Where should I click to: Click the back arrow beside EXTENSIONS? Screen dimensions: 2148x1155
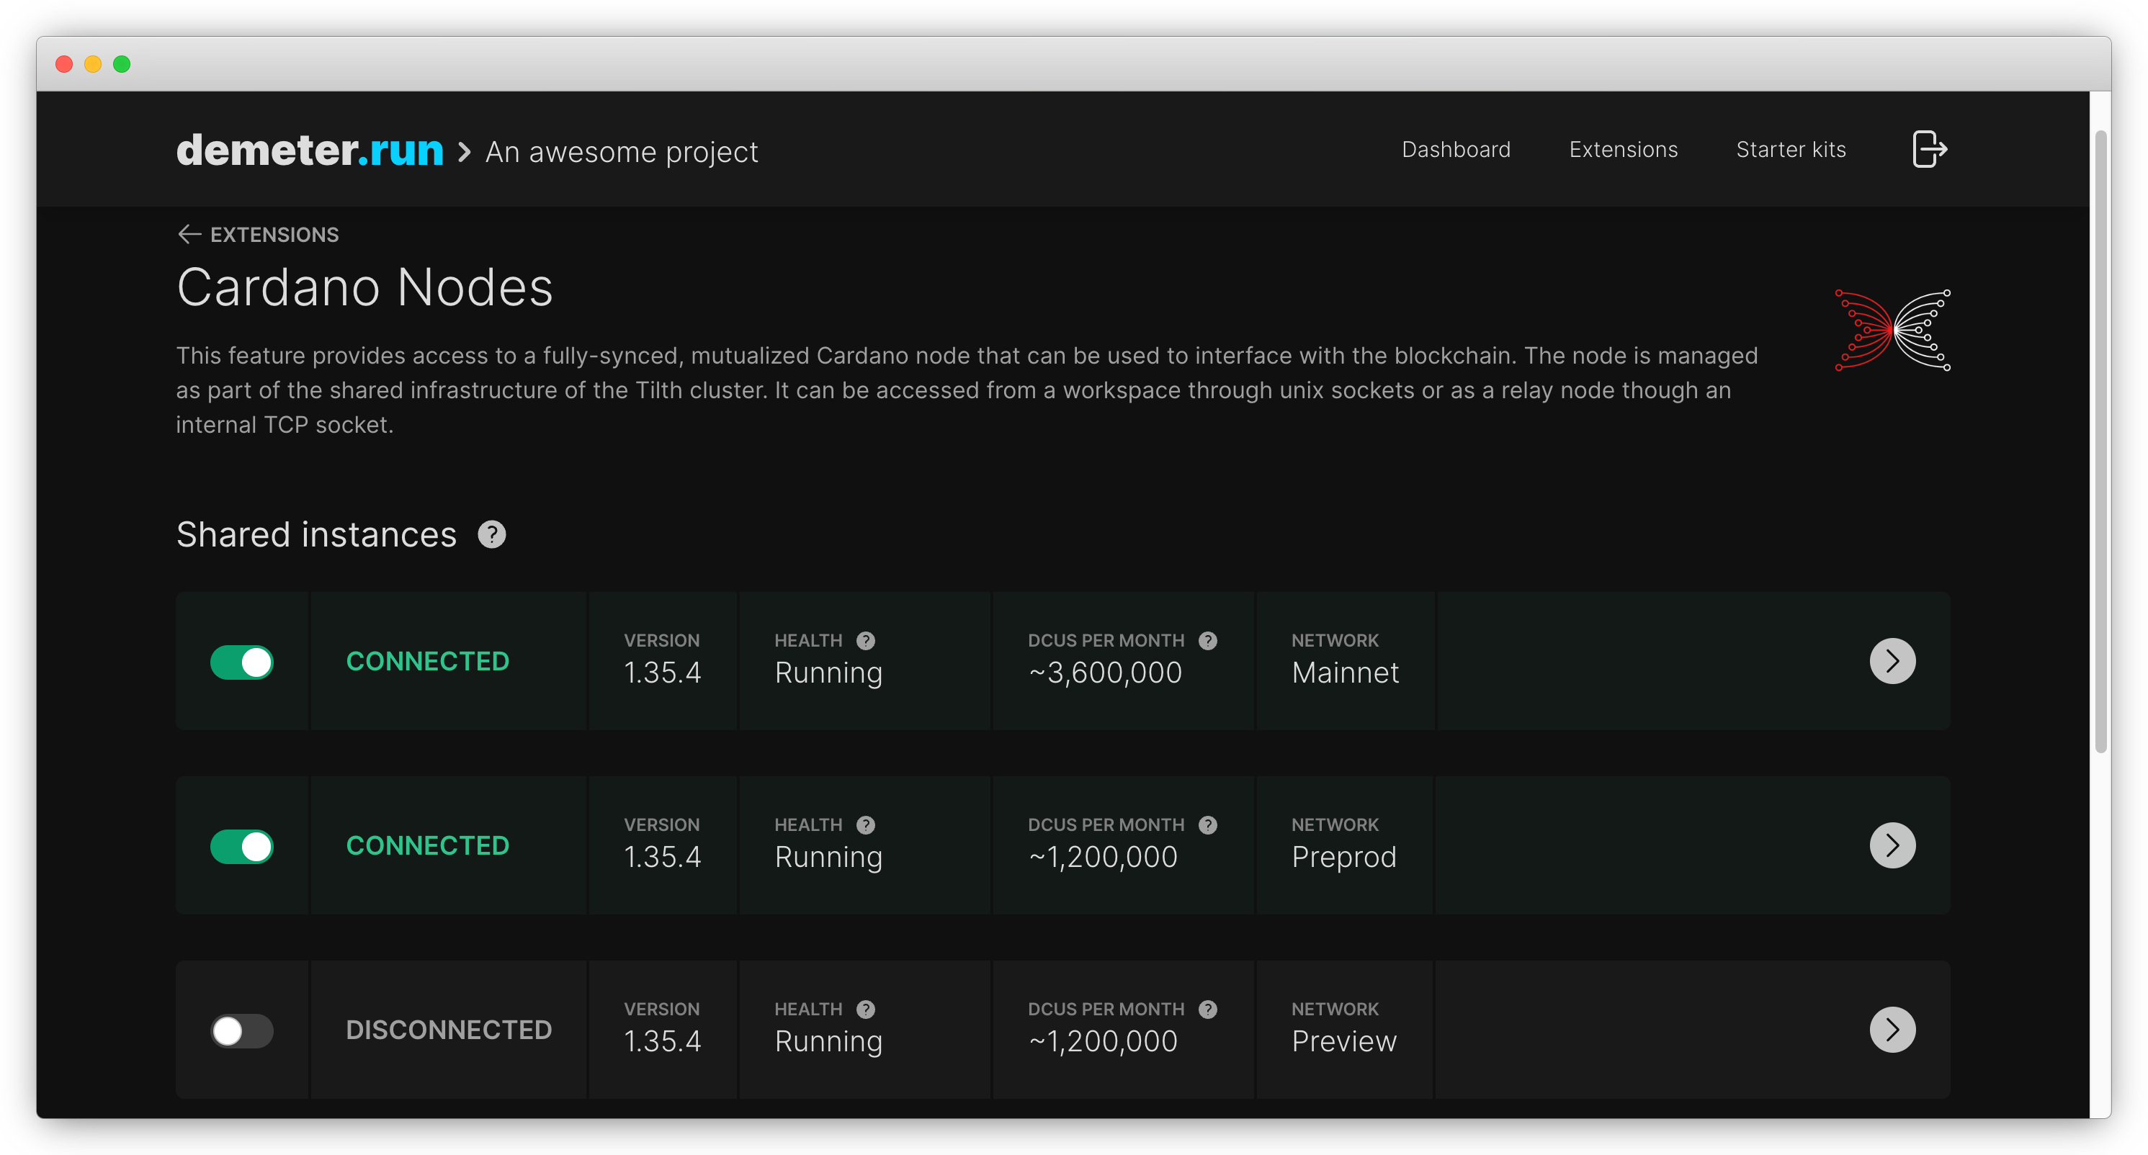pos(189,234)
